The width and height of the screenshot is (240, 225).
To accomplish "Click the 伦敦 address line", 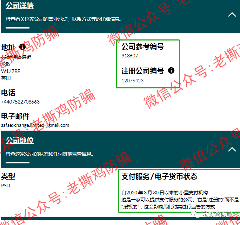I will [x=6, y=64].
